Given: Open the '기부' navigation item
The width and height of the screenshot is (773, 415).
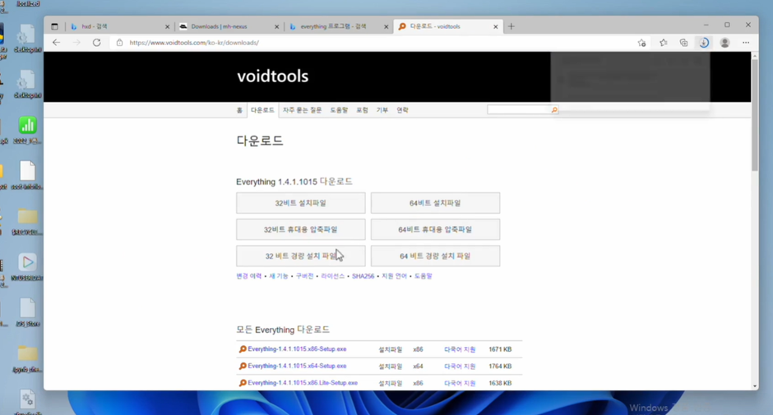Looking at the screenshot, I should 382,110.
